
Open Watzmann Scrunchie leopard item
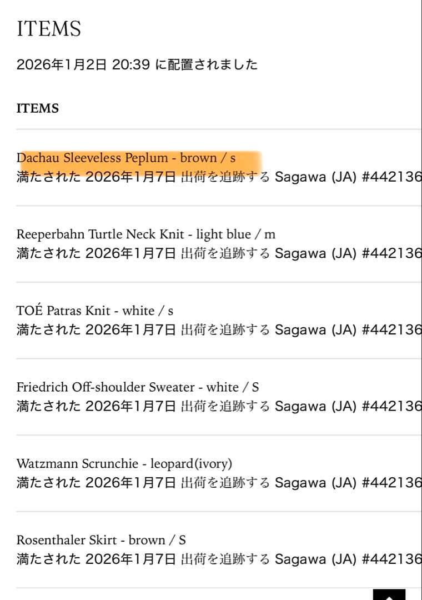click(124, 463)
